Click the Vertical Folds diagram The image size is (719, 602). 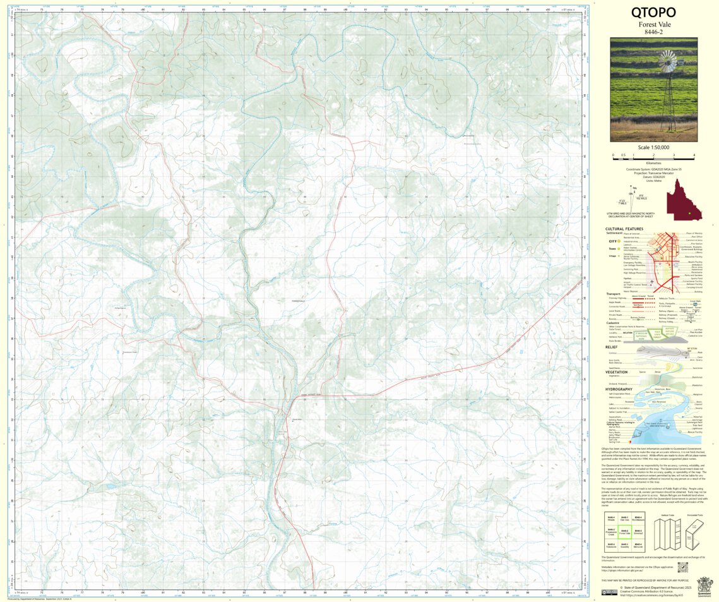(x=666, y=534)
